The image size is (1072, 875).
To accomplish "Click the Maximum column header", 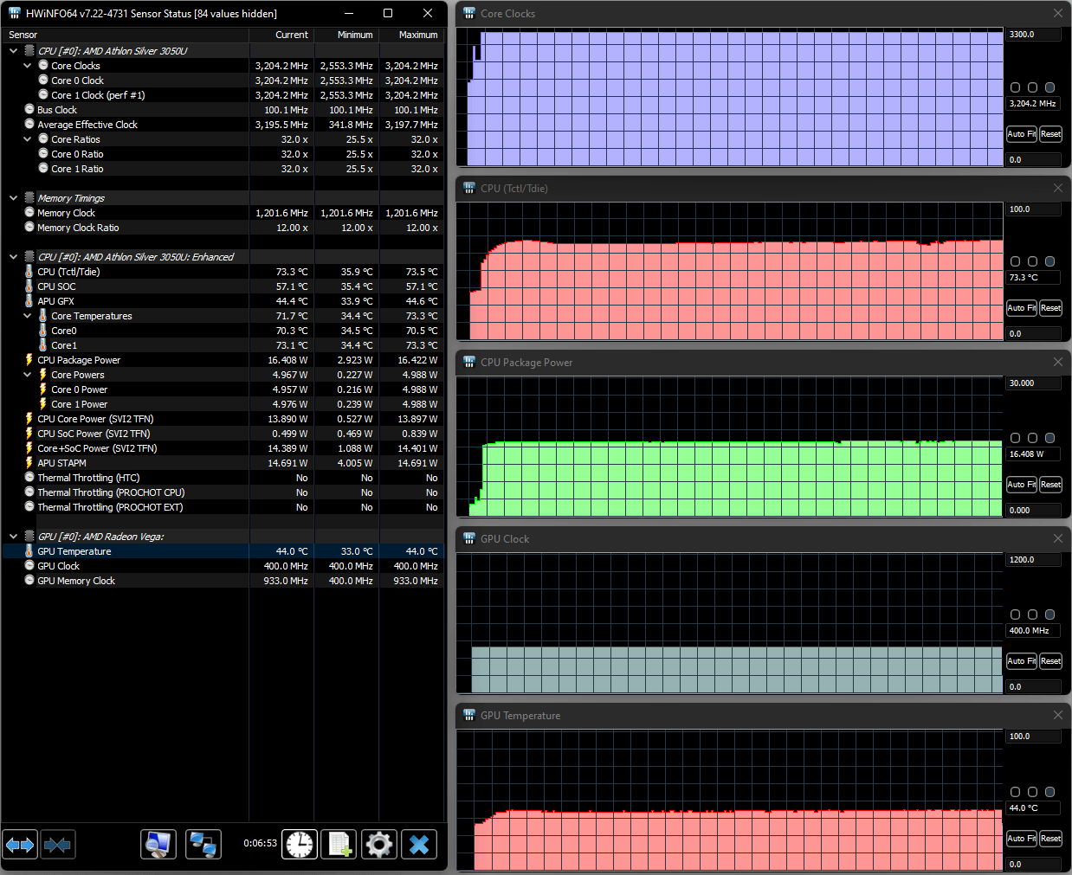I will 411,35.
